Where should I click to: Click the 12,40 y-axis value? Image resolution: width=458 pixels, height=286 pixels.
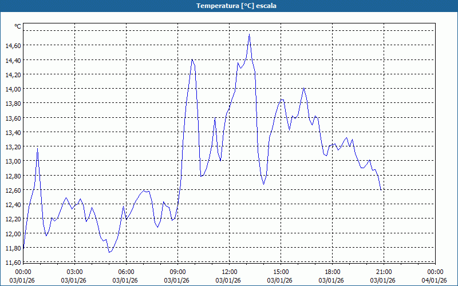tap(13, 205)
